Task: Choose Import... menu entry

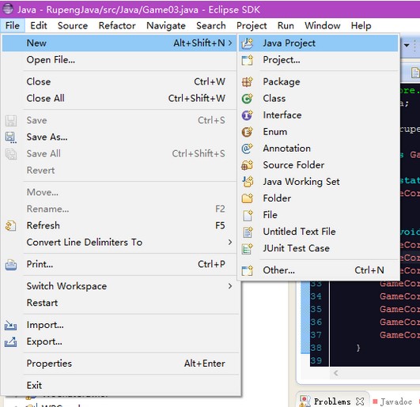Action: click(x=119, y=325)
